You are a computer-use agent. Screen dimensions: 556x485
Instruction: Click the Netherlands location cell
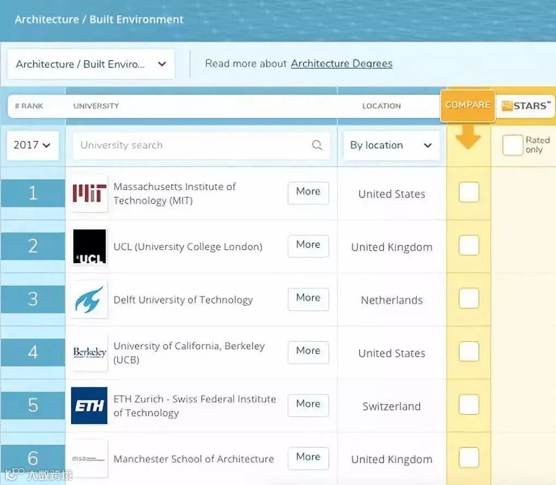[x=391, y=300]
